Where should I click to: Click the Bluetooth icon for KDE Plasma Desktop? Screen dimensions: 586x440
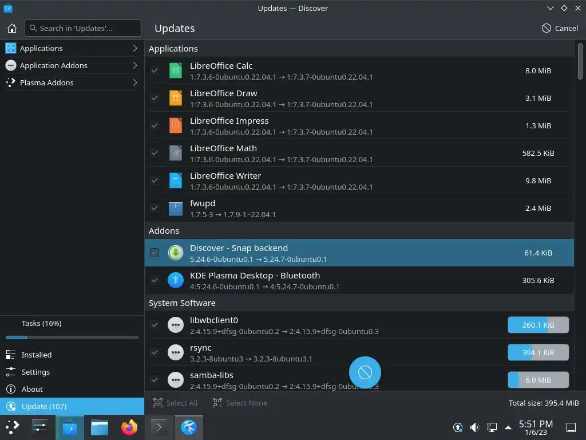coord(175,280)
